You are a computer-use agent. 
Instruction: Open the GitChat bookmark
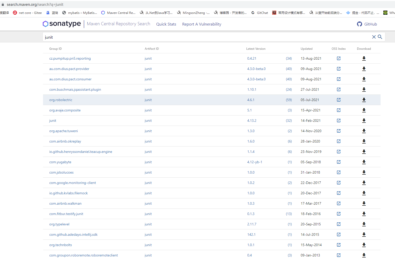click(260, 13)
